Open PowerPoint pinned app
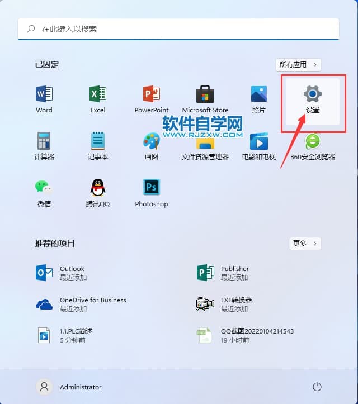This screenshot has width=358, height=404. coord(152,94)
